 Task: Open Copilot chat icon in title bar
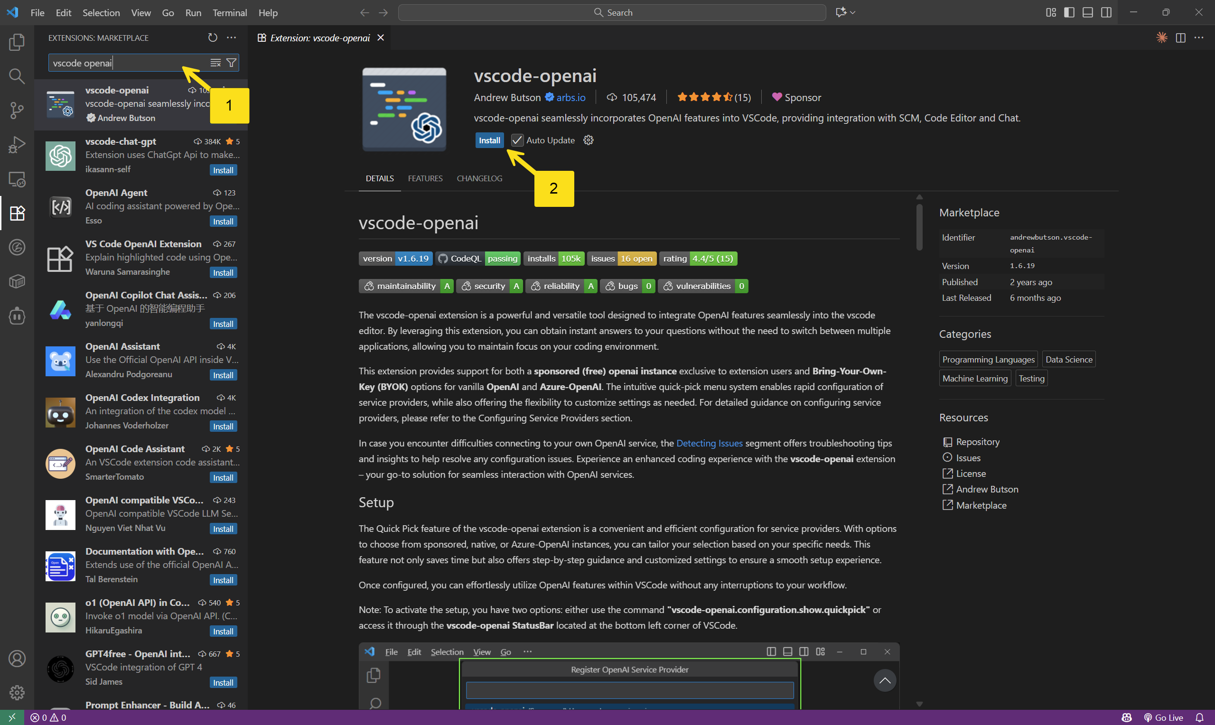[841, 13]
